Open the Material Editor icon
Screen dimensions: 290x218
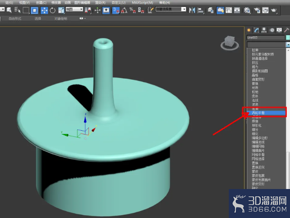pyautogui.click(x=247, y=10)
